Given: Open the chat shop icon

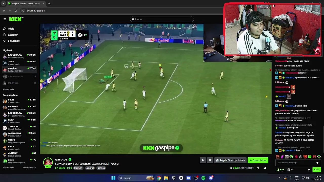Looking at the screenshot, I should point(288,170).
